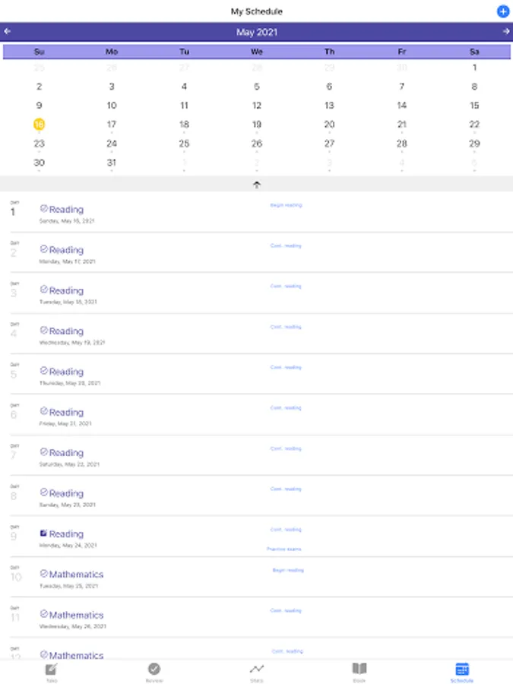Select the highlighted date 16
Image resolution: width=513 pixels, height=684 pixels.
pyautogui.click(x=40, y=125)
